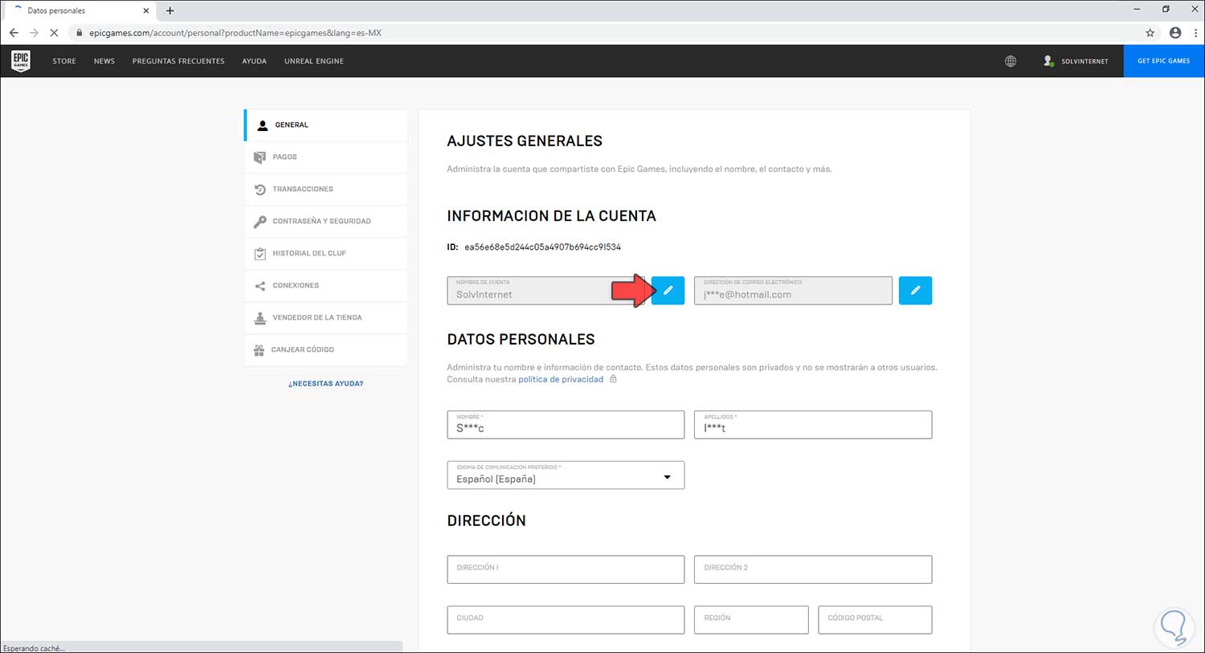The height and width of the screenshot is (653, 1205).
Task: Open the Ayuda menu item
Action: [255, 61]
